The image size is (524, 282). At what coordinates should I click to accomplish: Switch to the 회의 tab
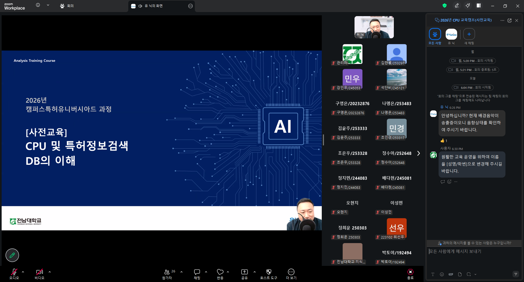67,6
